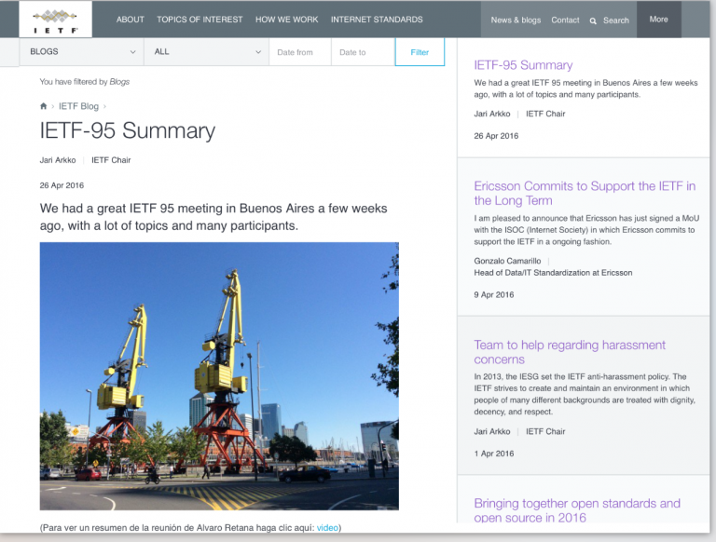716x542 pixels.
Task: Open the More menu
Action: (658, 20)
